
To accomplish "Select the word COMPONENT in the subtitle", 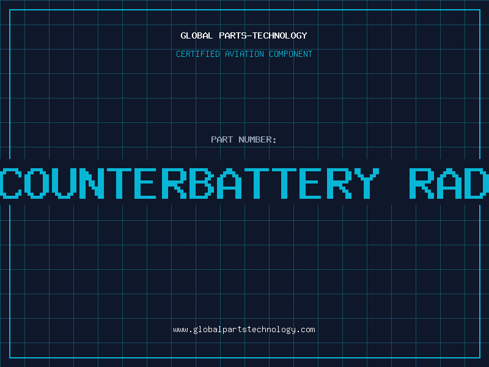I will click(x=291, y=54).
